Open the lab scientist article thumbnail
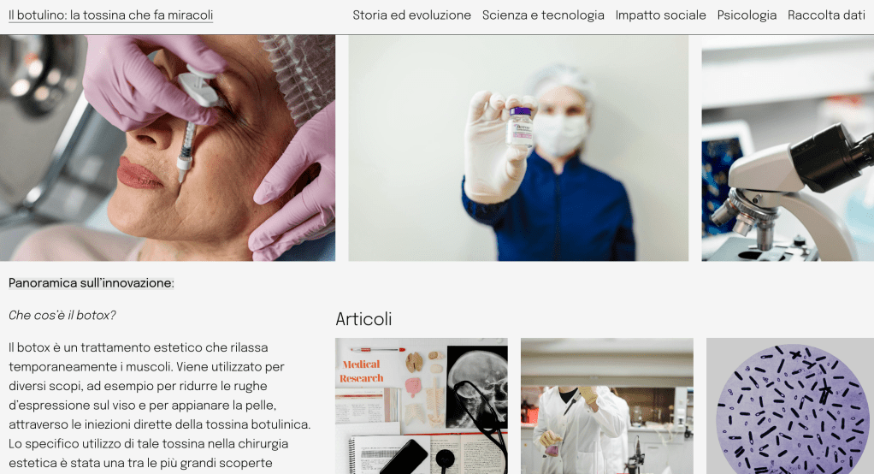This screenshot has width=874, height=474. [x=607, y=406]
